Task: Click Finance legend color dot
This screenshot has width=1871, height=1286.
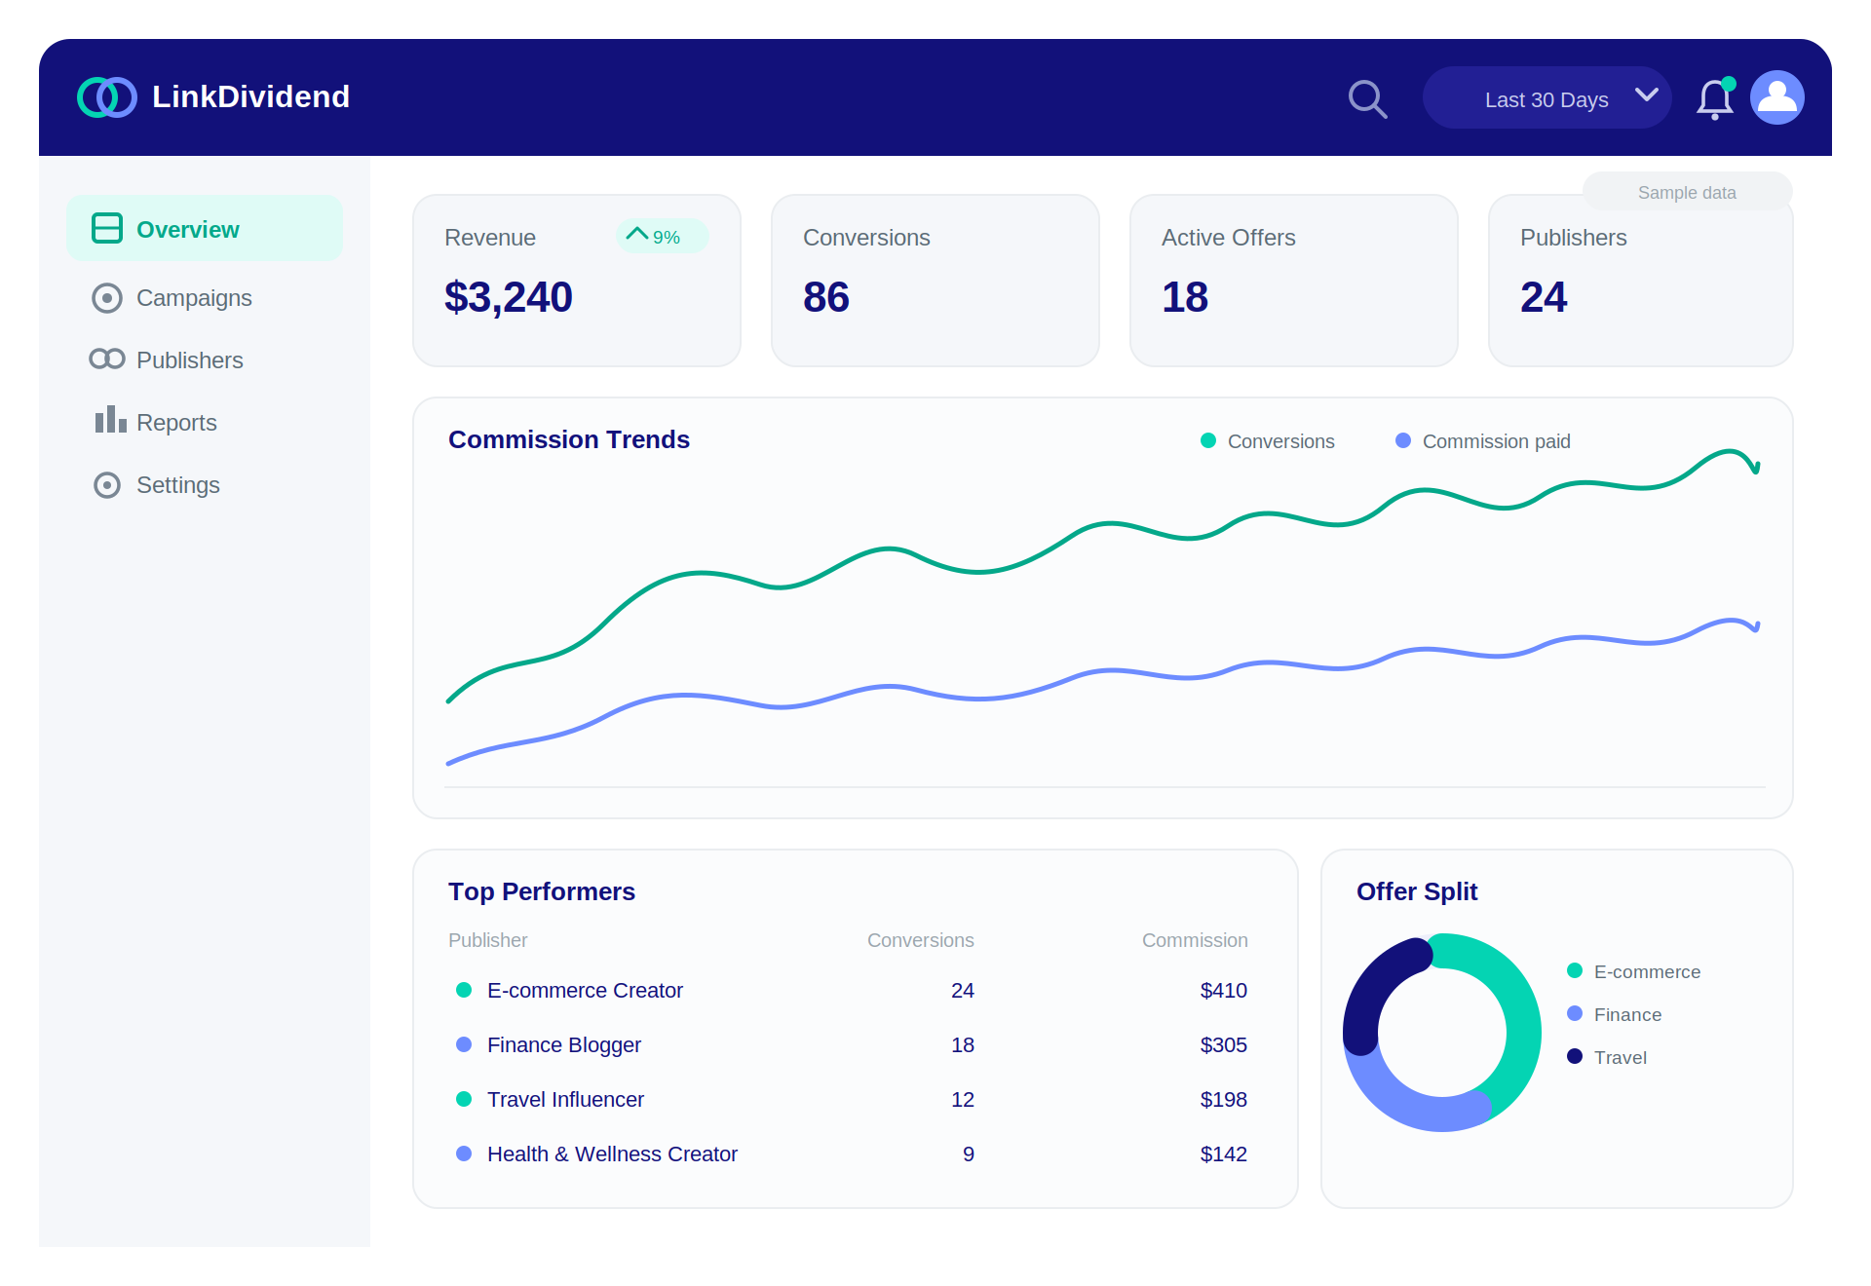Action: [x=1575, y=1013]
